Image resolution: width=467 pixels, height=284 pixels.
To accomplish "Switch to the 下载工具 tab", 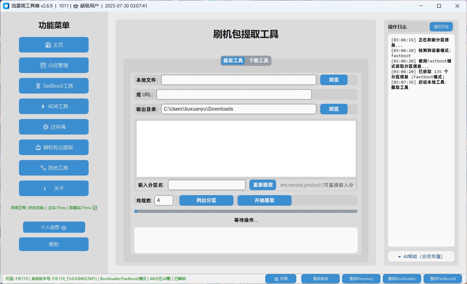I will click(x=259, y=61).
